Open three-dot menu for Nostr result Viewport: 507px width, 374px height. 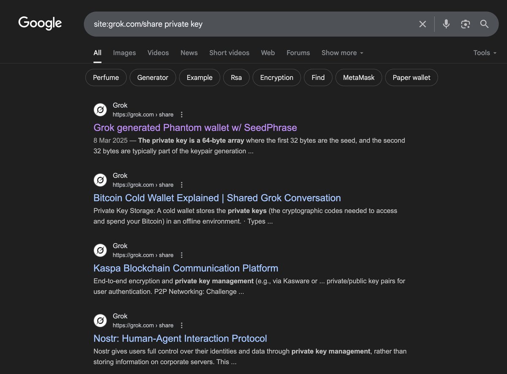(x=182, y=325)
